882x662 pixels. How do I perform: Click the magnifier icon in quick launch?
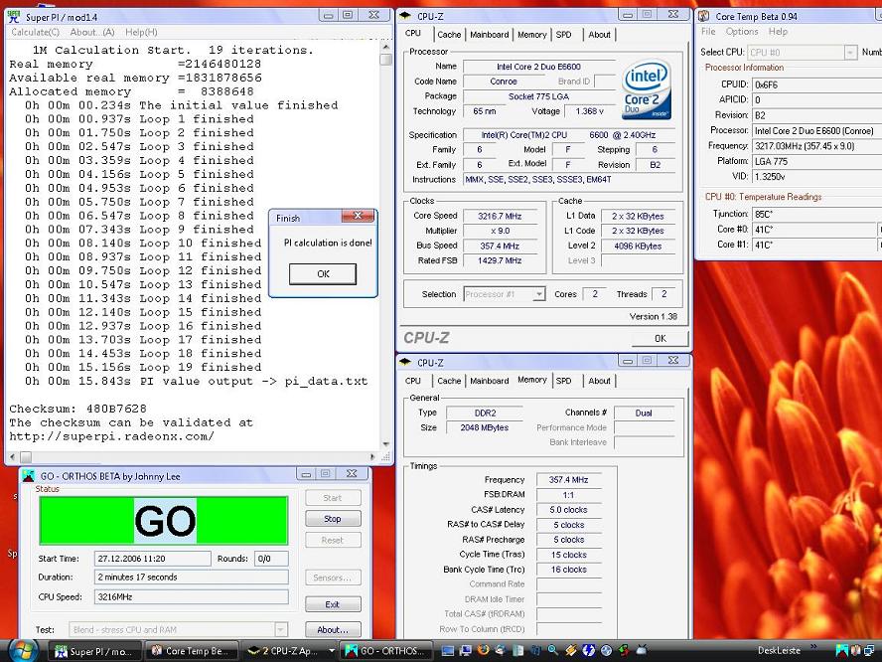click(552, 650)
